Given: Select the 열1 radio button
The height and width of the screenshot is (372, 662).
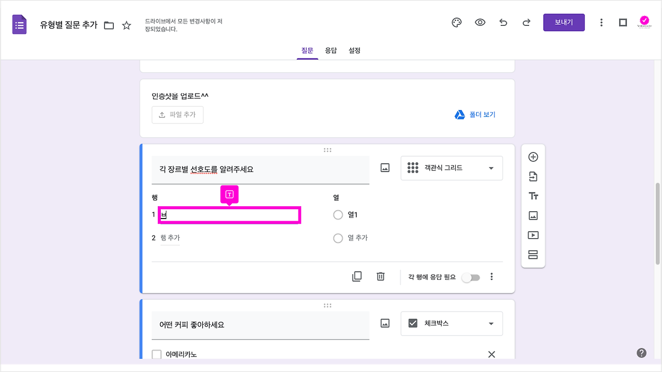Looking at the screenshot, I should click(338, 214).
